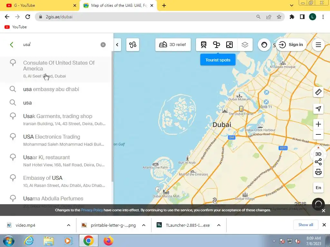This screenshot has width=330, height=247.
Task: Open Internet Explorer from the taskbar
Action: (28, 241)
